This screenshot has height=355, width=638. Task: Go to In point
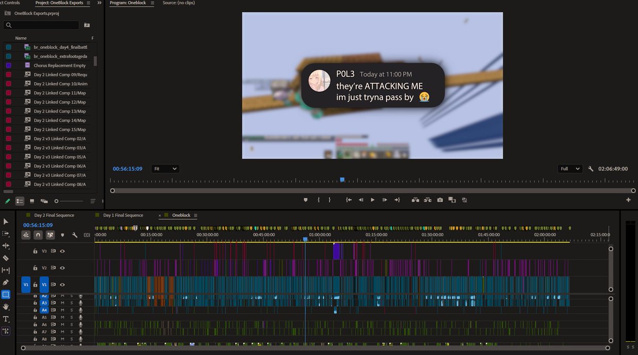pos(349,200)
